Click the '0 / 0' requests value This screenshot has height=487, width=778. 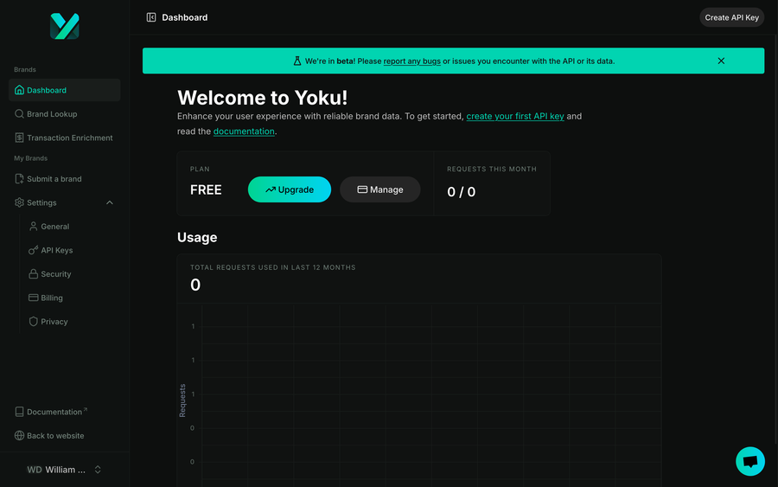coord(462,192)
